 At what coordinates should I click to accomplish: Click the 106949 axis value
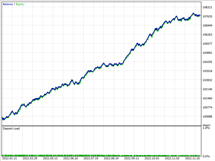point(207,25)
